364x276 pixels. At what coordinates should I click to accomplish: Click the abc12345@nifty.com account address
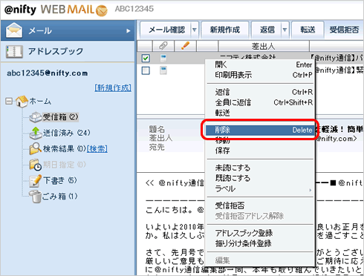coord(48,73)
